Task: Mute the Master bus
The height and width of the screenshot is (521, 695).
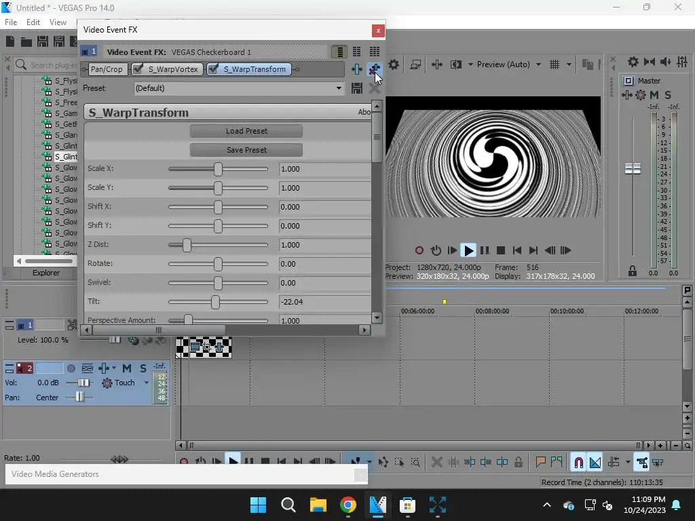Action: (x=654, y=95)
